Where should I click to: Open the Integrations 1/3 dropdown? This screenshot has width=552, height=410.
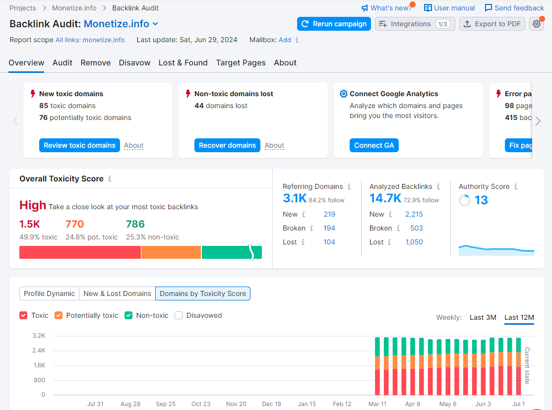[x=415, y=24]
